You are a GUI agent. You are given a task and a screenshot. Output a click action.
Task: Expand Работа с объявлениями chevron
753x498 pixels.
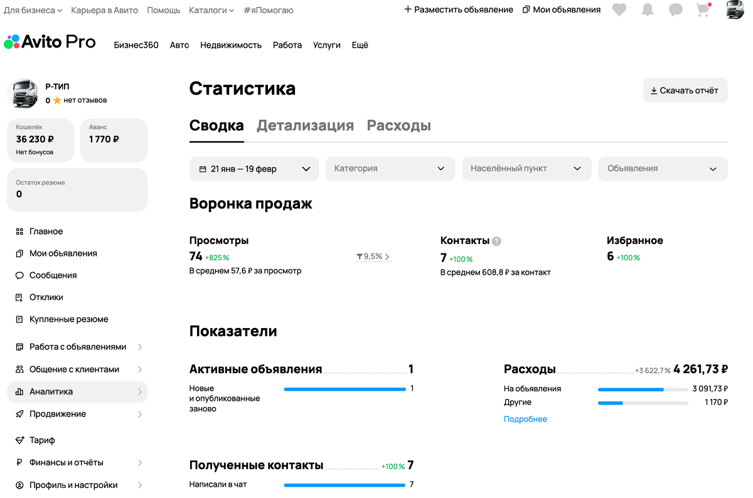[x=140, y=347]
